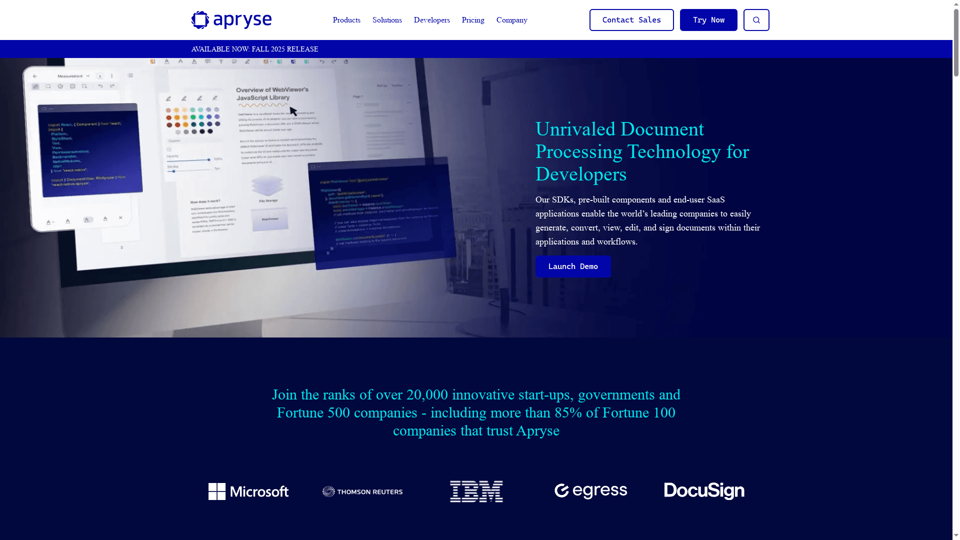
Task: Open the Fall 2025 Release announcement banner
Action: point(254,49)
